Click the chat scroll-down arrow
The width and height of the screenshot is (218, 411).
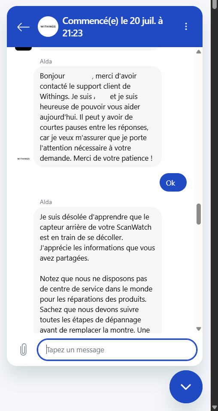point(199,329)
